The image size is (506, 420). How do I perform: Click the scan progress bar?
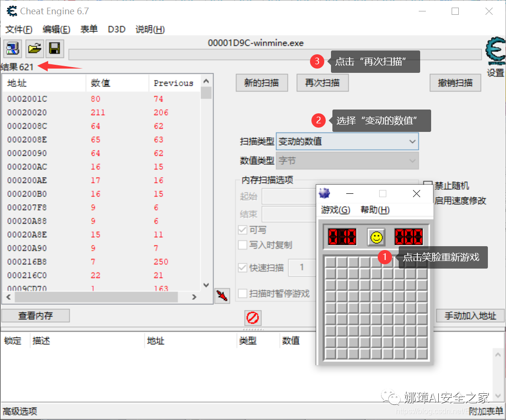pyautogui.click(x=275, y=54)
